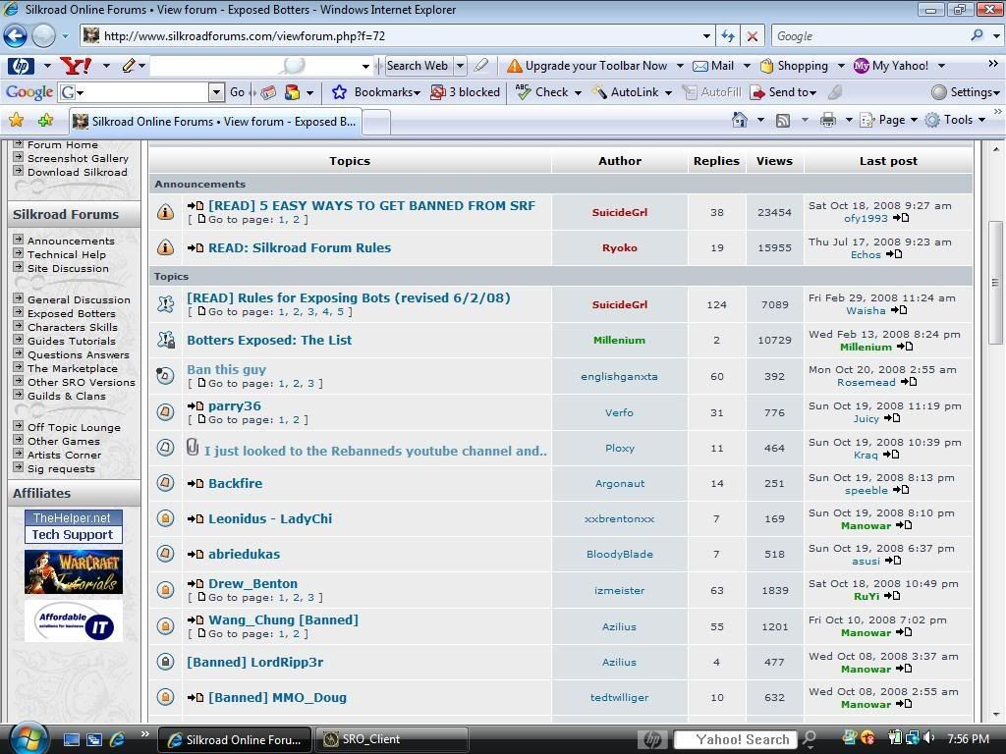Expand the Google search provider dropdown

point(996,36)
